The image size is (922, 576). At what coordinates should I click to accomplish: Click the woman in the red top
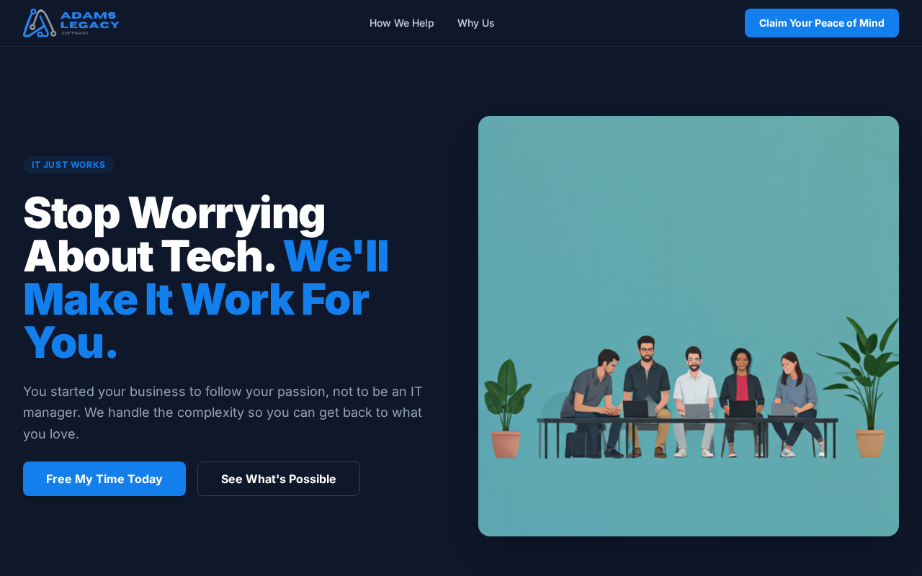tap(741, 401)
